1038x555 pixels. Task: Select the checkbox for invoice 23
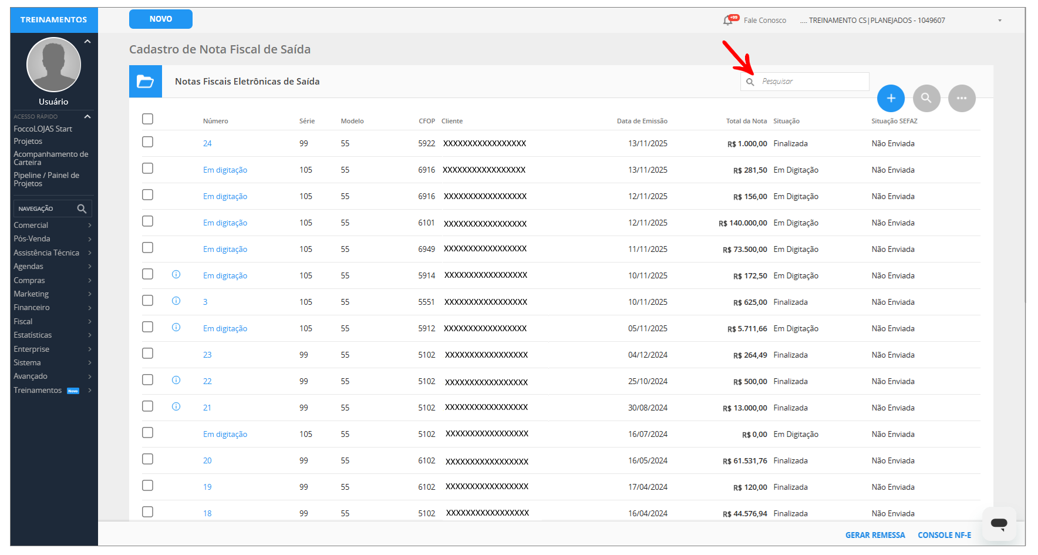pos(148,354)
